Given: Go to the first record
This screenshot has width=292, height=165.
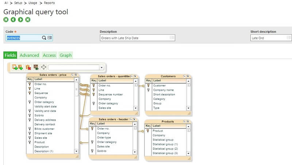Looking at the screenshot, I should point(6,20).
